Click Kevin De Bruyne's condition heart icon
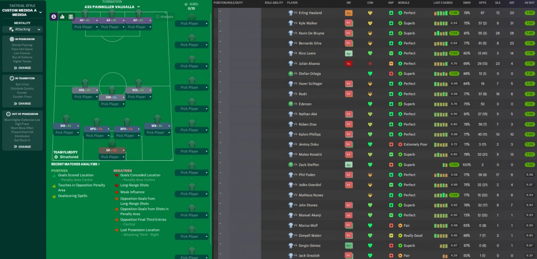This screenshot has height=259, width=537. (x=370, y=33)
